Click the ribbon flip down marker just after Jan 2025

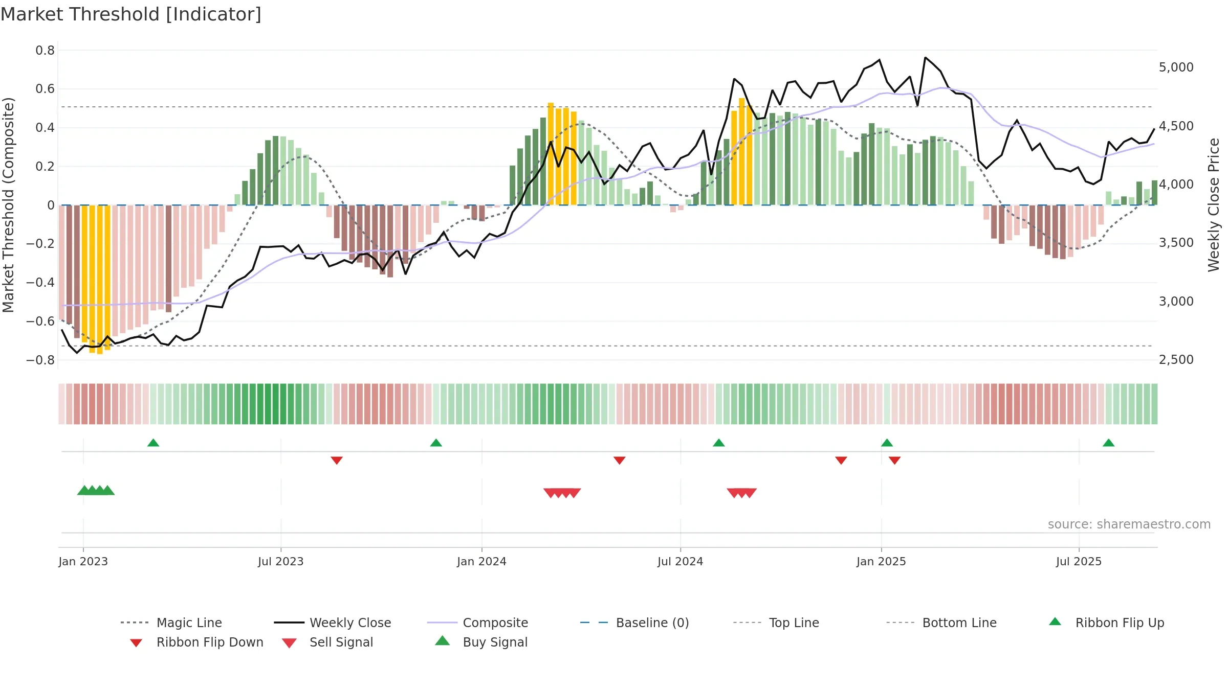(894, 461)
